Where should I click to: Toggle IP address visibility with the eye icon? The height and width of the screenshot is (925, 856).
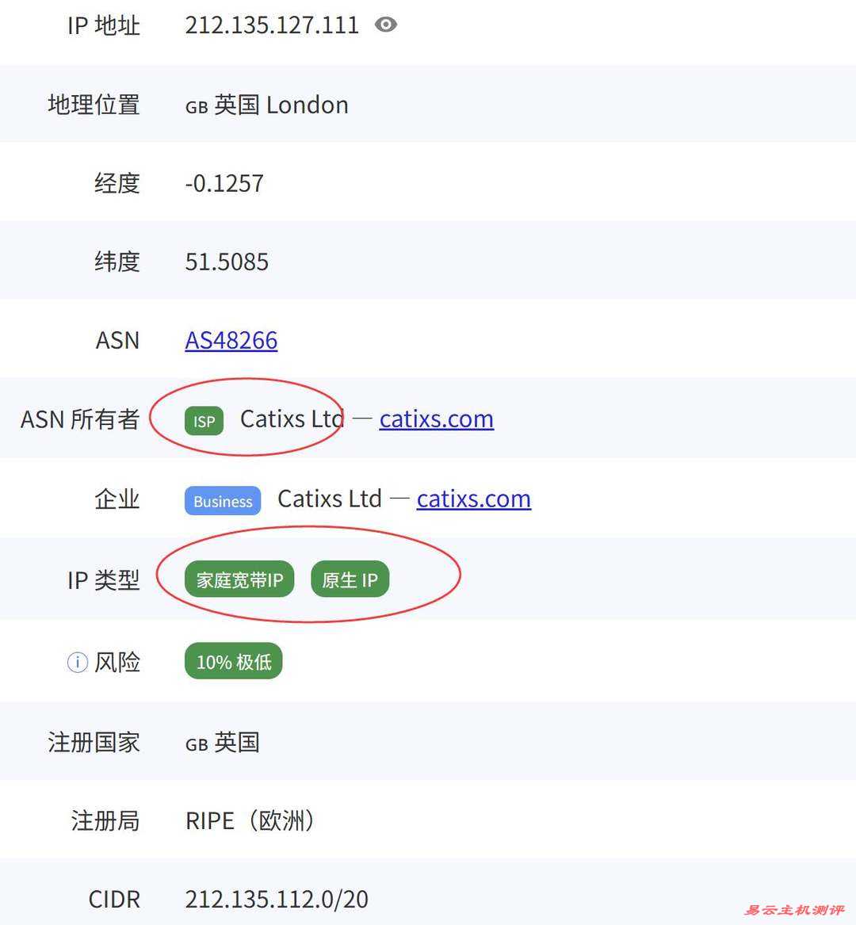pyautogui.click(x=386, y=25)
